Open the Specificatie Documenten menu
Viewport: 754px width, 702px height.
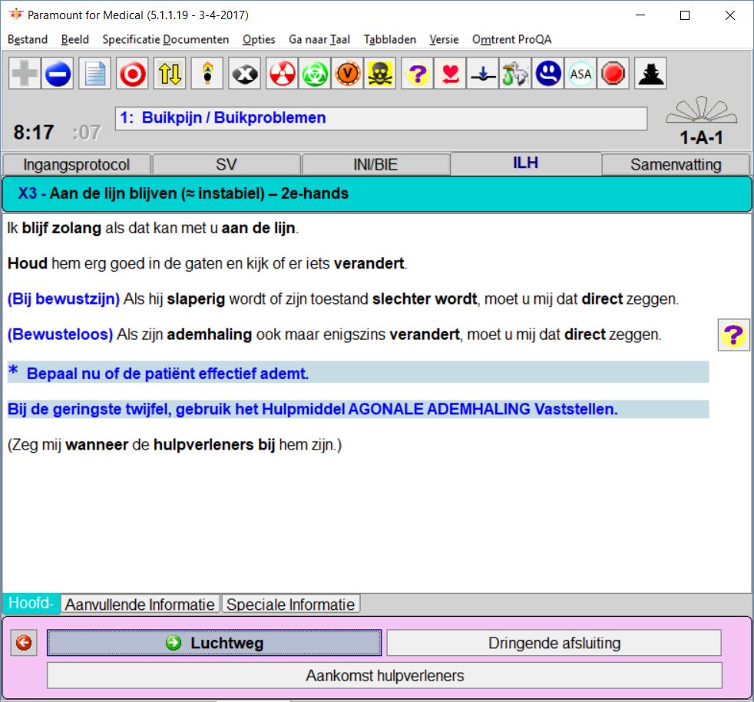pyautogui.click(x=165, y=39)
